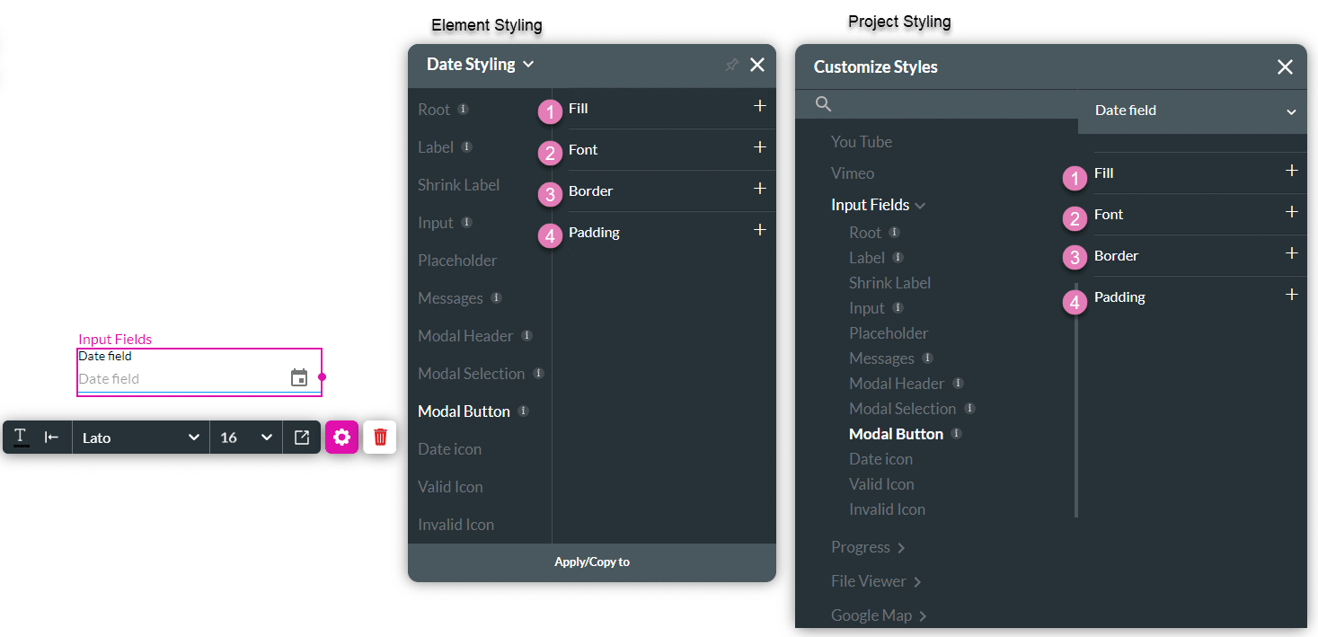Select the Date icon styling section

[x=449, y=448]
